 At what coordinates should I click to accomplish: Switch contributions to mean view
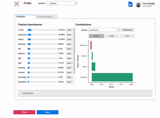point(111,36)
